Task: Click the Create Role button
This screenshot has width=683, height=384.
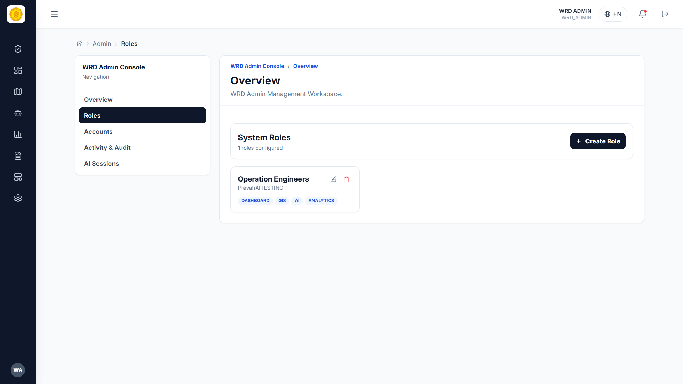Action: tap(598, 141)
